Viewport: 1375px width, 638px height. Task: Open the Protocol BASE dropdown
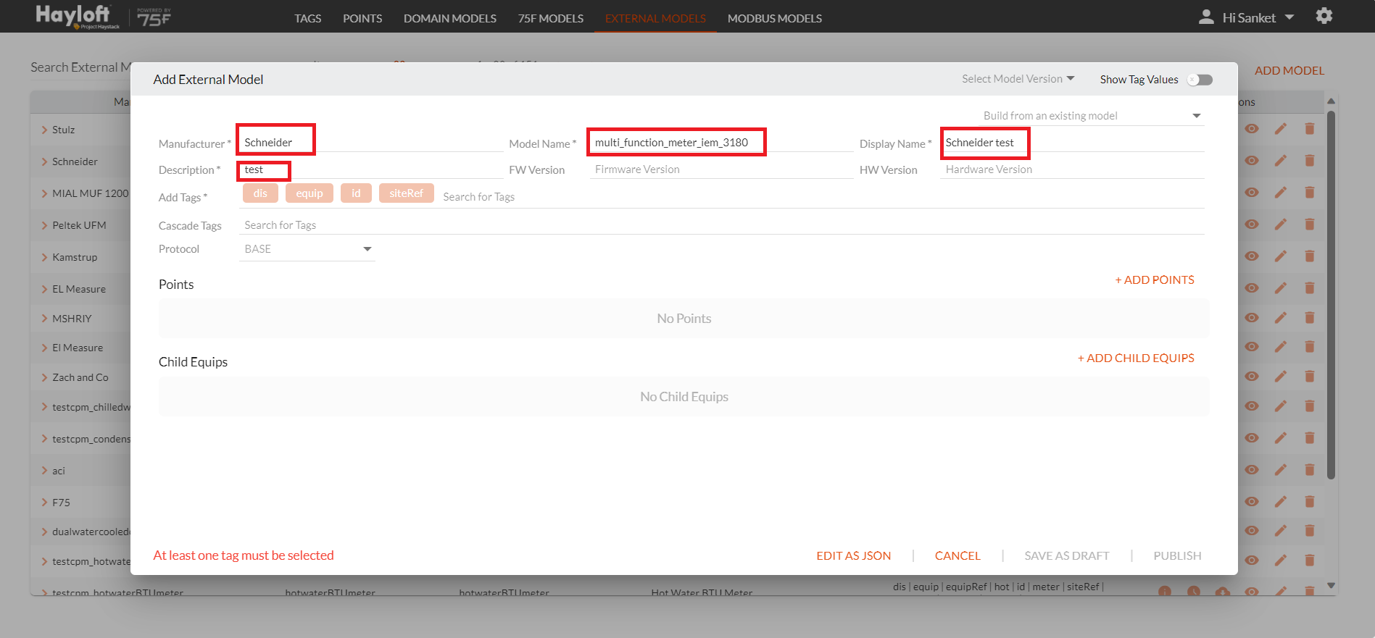point(307,249)
